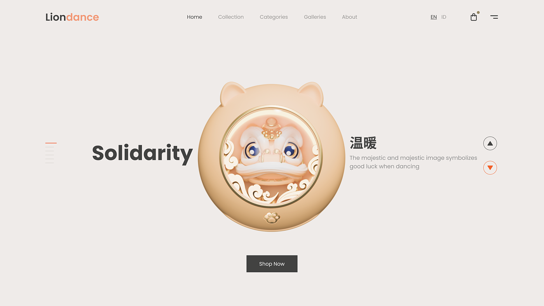Open the Collection nav item
The image size is (544, 306).
[231, 17]
